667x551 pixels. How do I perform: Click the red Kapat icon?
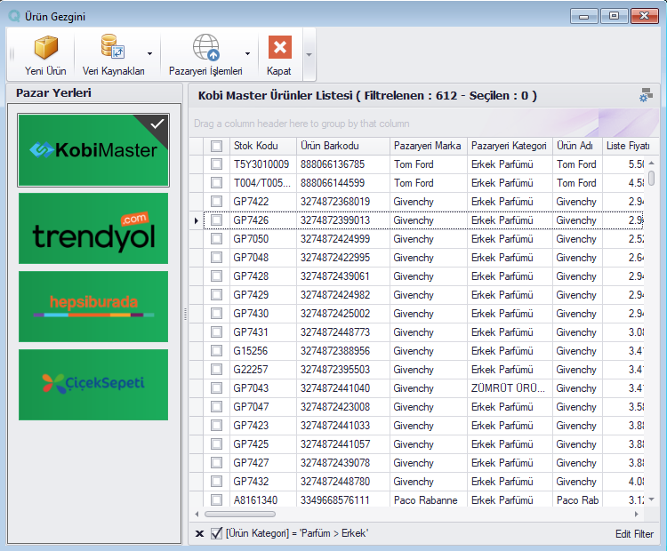[279, 47]
